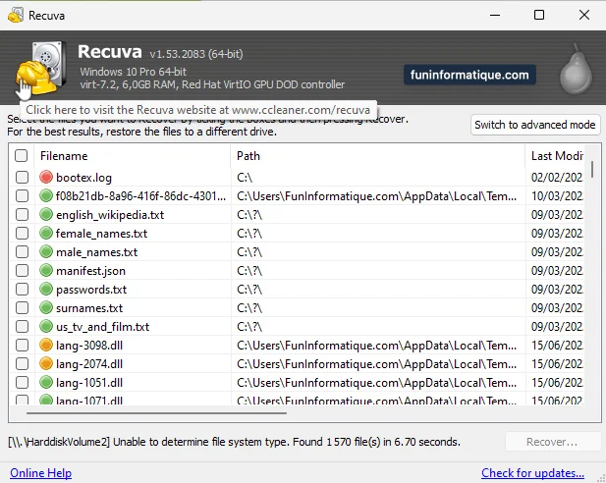Select the manifest.json filename
Viewport: 606px width, 483px height.
click(x=90, y=271)
